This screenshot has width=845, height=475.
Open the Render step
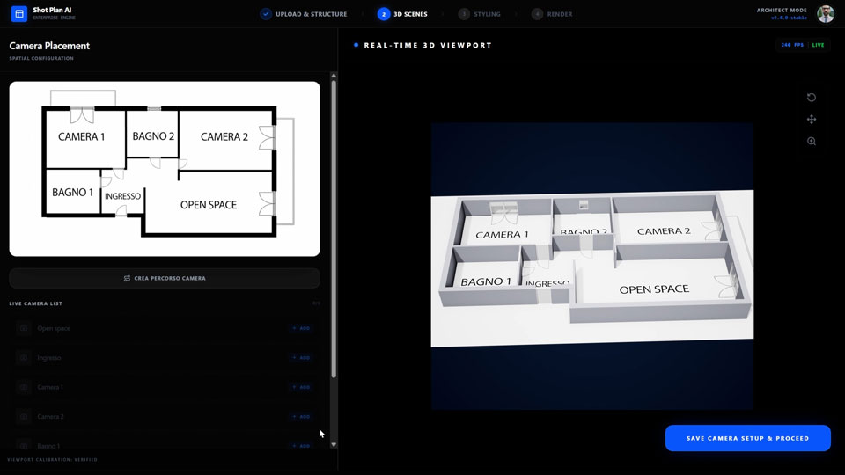(552, 14)
